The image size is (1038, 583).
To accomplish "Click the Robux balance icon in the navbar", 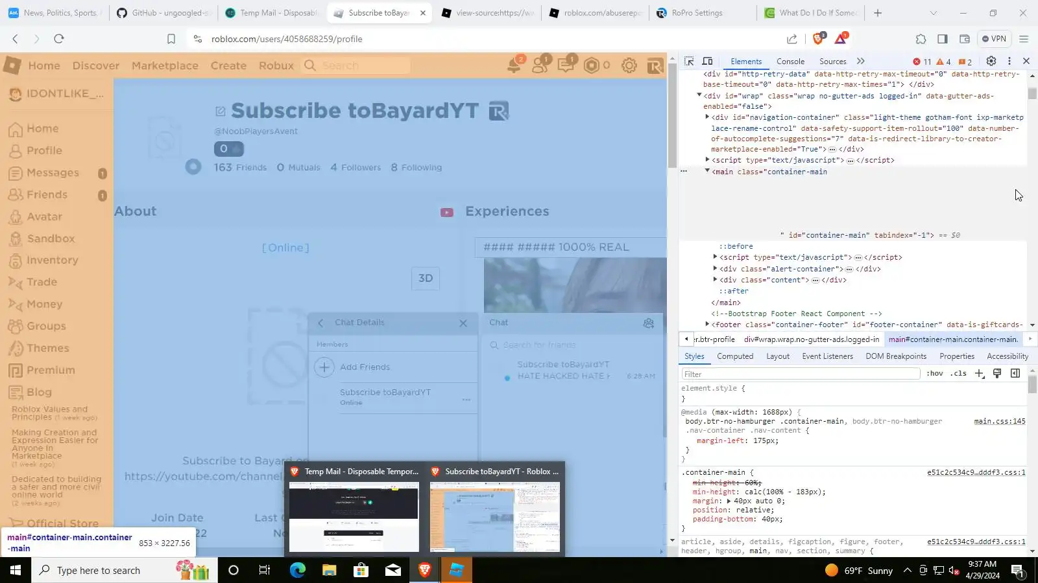I will [x=591, y=65].
